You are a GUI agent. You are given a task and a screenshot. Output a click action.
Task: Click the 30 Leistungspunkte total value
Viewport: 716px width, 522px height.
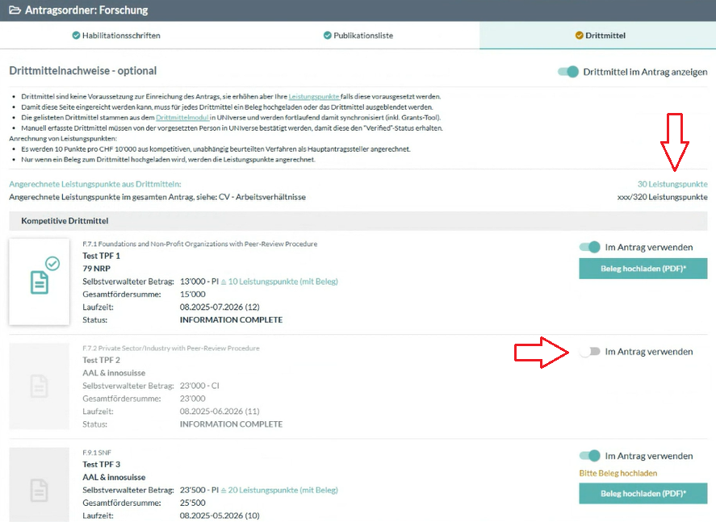click(672, 184)
